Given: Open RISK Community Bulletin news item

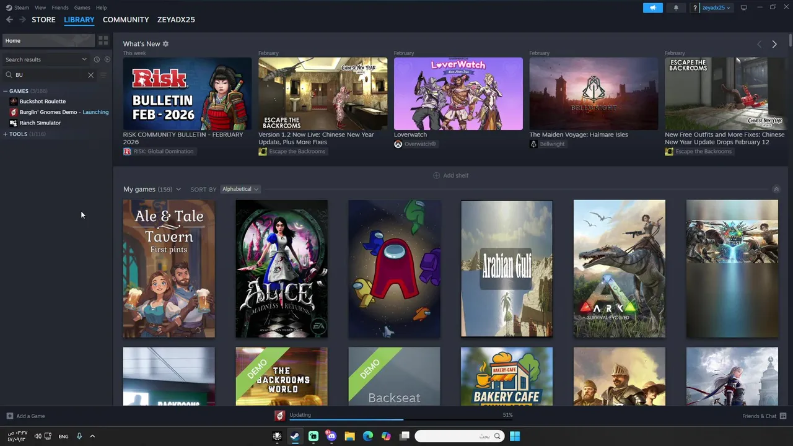Looking at the screenshot, I should pos(187,94).
